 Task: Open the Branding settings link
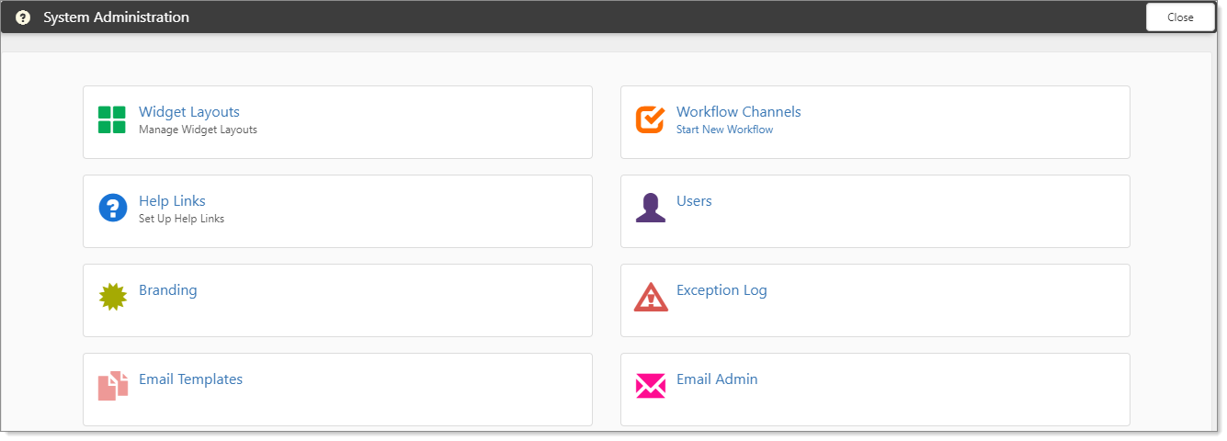coord(167,290)
